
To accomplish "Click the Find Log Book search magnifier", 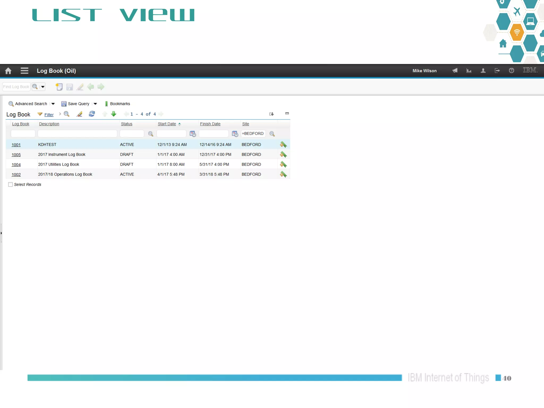I will click(35, 87).
